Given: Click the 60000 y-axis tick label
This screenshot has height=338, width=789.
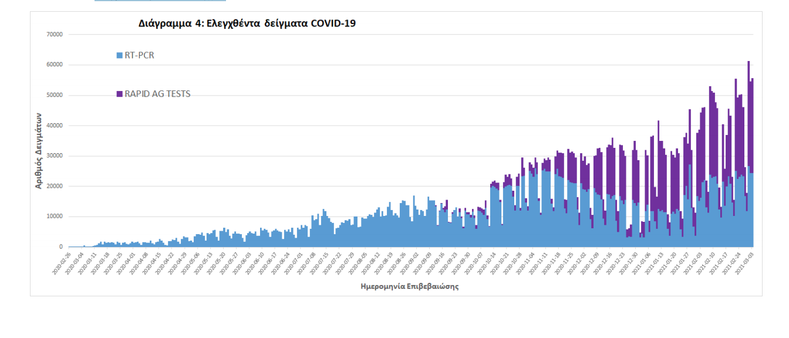Looking at the screenshot, I should tap(55, 65).
